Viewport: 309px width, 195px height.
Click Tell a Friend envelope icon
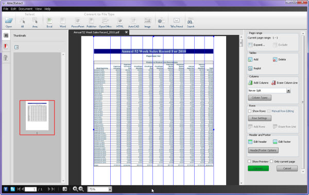[177, 21]
